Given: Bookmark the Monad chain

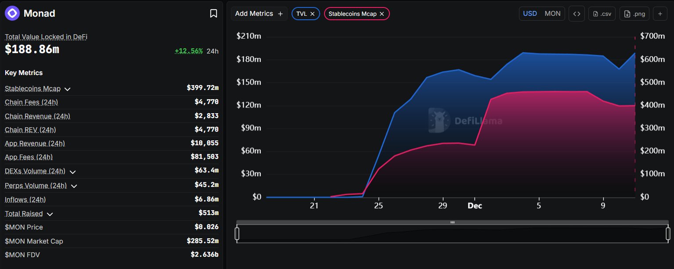Looking at the screenshot, I should (213, 14).
